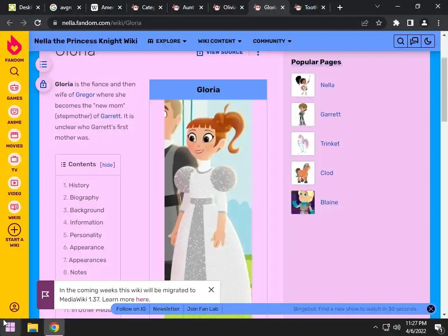This screenshot has height=336, width=448.
Task: Open the 'here' link in migration notice
Action: point(142,299)
